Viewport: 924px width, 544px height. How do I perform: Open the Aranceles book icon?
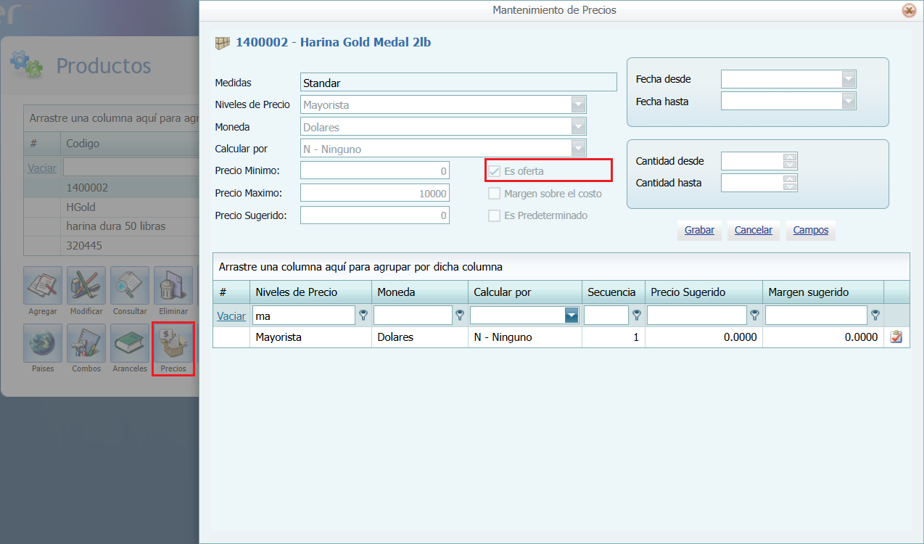click(130, 344)
